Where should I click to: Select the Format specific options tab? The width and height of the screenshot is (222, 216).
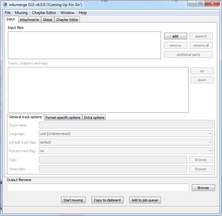[63, 118]
